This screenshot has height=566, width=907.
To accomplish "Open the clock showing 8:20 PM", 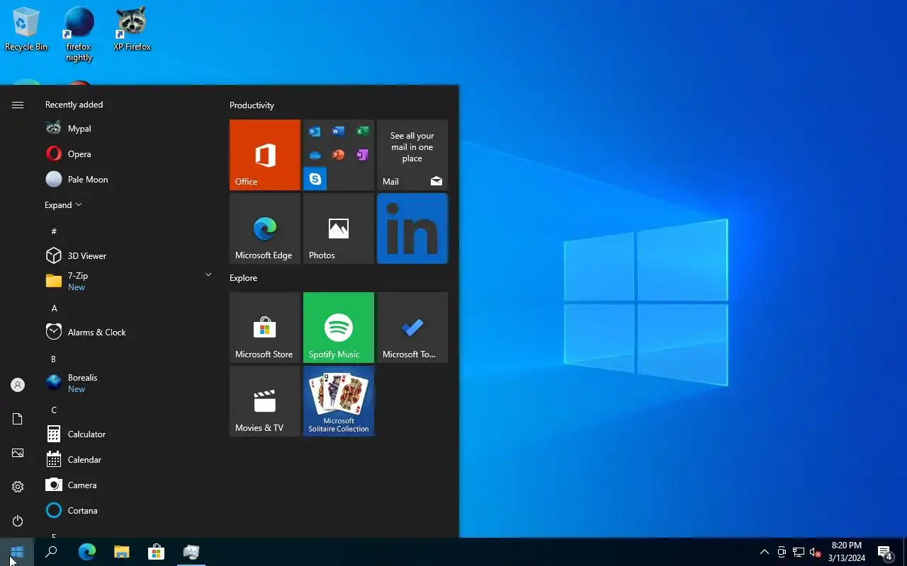I will pos(846,552).
